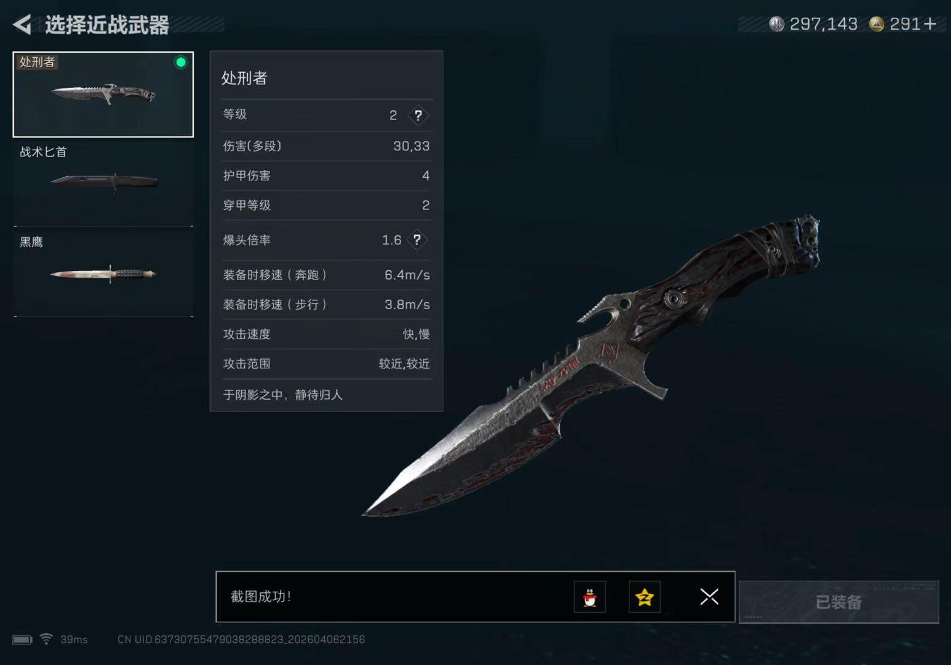Share screenshot to Qzone star icon
Viewport: 951px width, 665px height.
click(x=645, y=597)
